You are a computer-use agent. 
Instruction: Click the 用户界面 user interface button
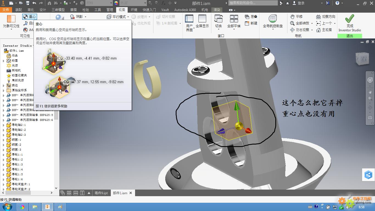189,23
